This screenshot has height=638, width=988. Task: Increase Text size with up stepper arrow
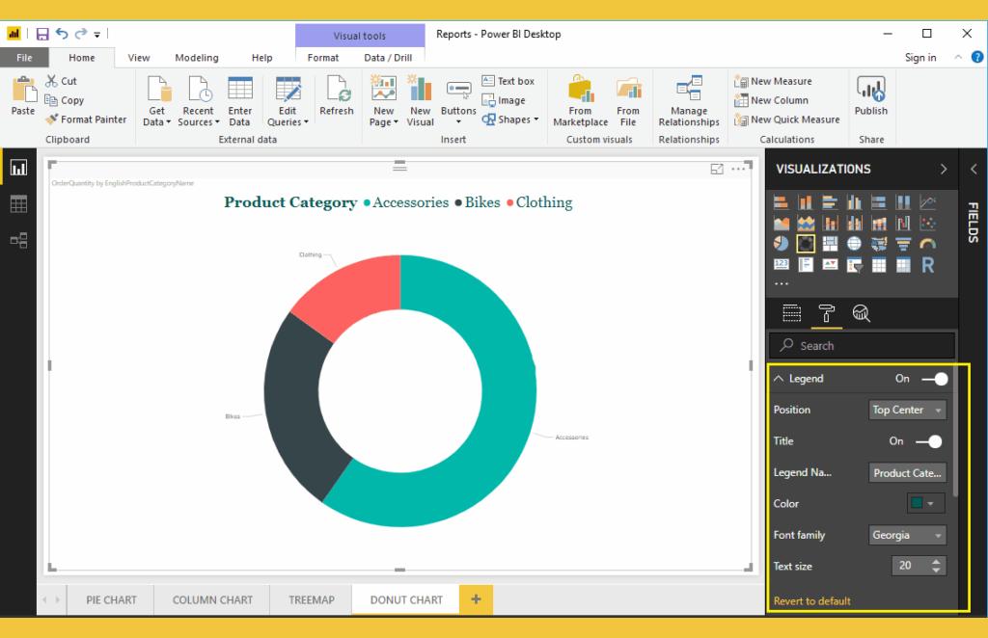click(x=936, y=561)
